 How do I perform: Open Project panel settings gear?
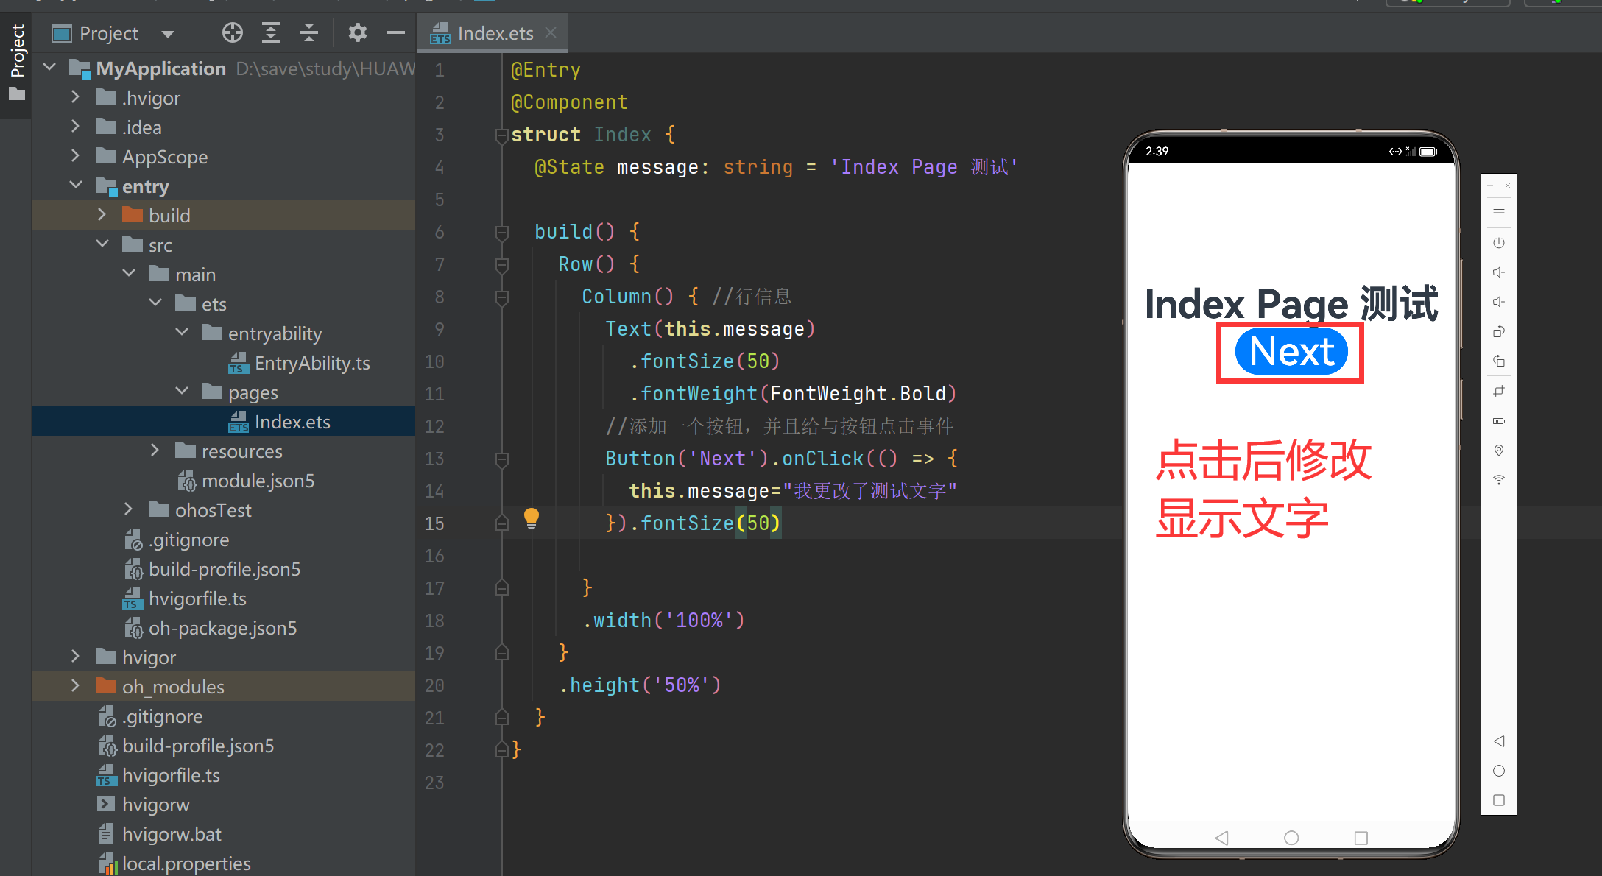tap(357, 32)
